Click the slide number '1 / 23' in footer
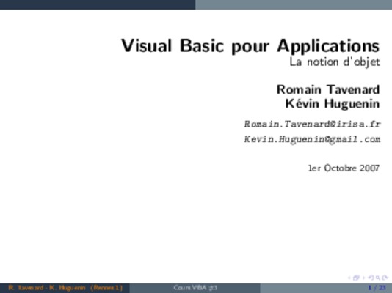Image resolution: width=392 pixels, height=293 pixels. point(377,288)
